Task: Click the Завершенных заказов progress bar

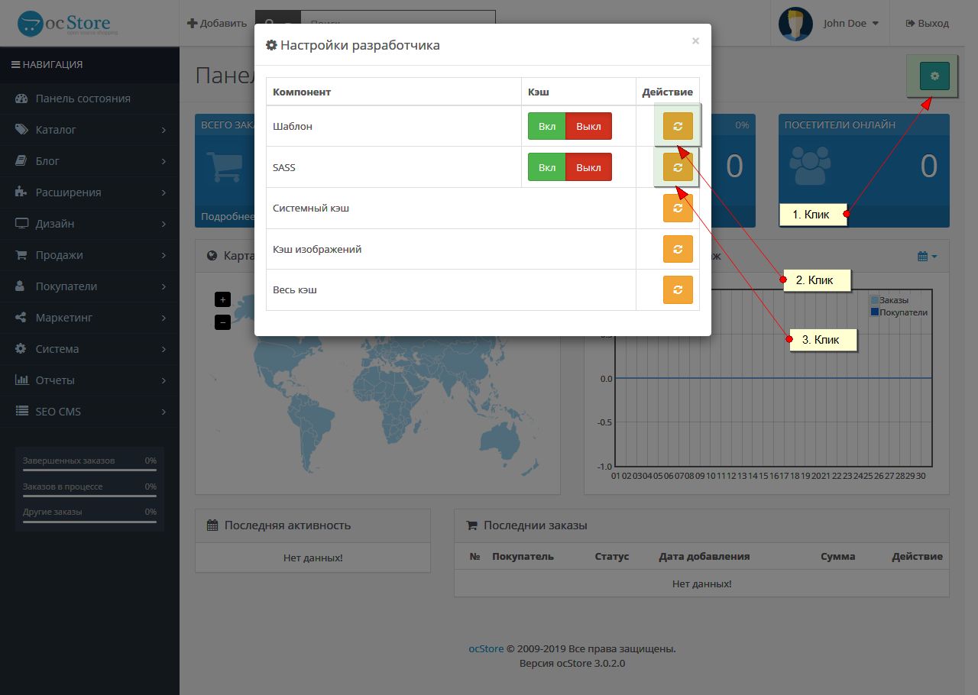Action: point(89,470)
